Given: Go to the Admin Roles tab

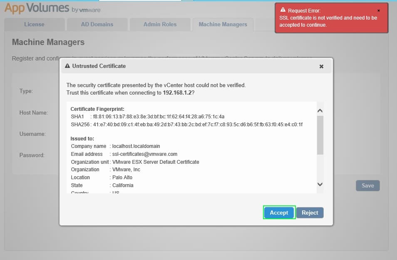Looking at the screenshot, I should pos(160,24).
